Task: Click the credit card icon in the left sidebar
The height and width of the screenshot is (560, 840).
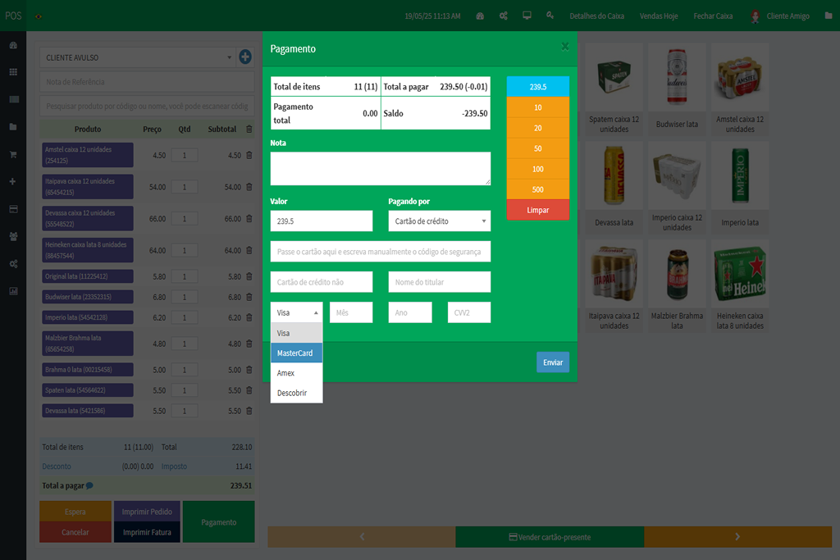Action: point(13,209)
